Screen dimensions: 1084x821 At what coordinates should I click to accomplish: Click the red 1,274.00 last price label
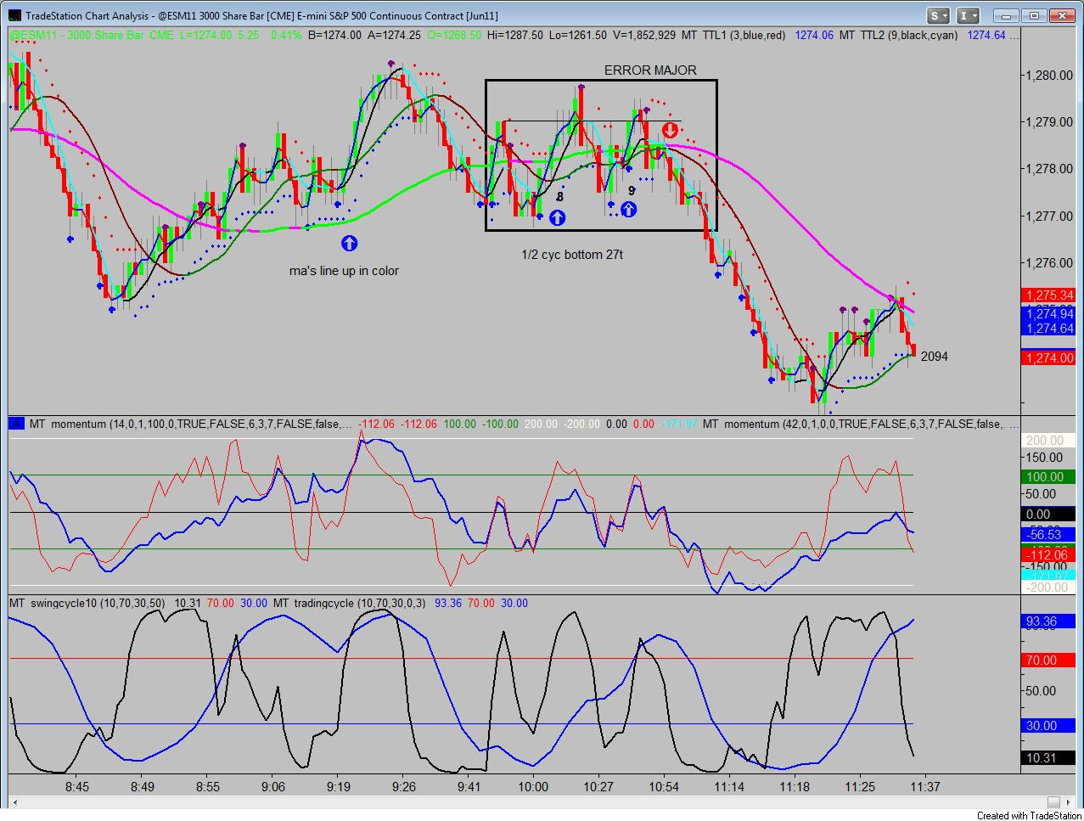tap(1050, 357)
